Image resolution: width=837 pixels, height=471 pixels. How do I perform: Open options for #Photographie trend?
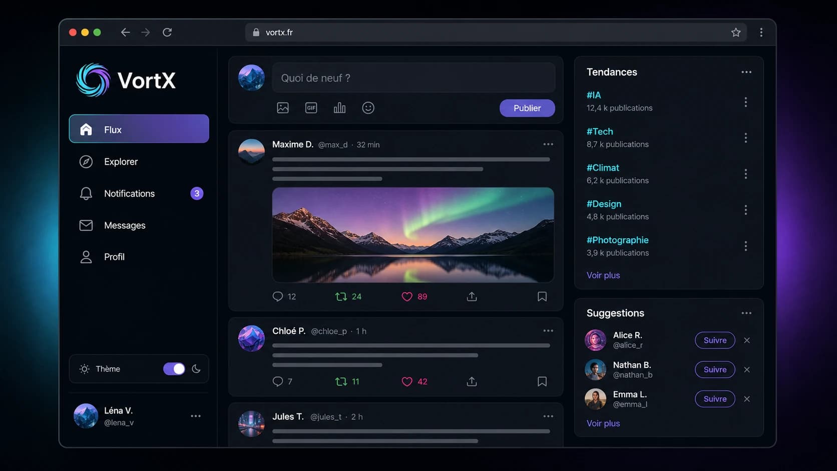pyautogui.click(x=745, y=246)
